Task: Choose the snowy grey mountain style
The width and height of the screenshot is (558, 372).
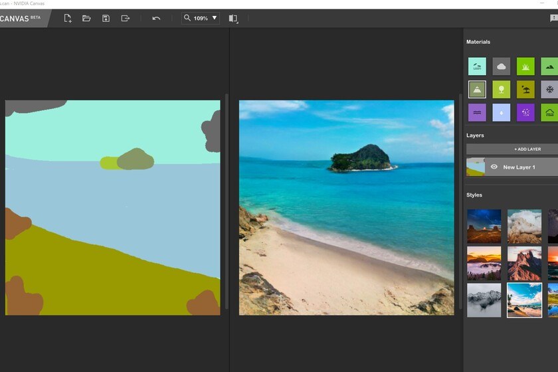Action: 484,300
